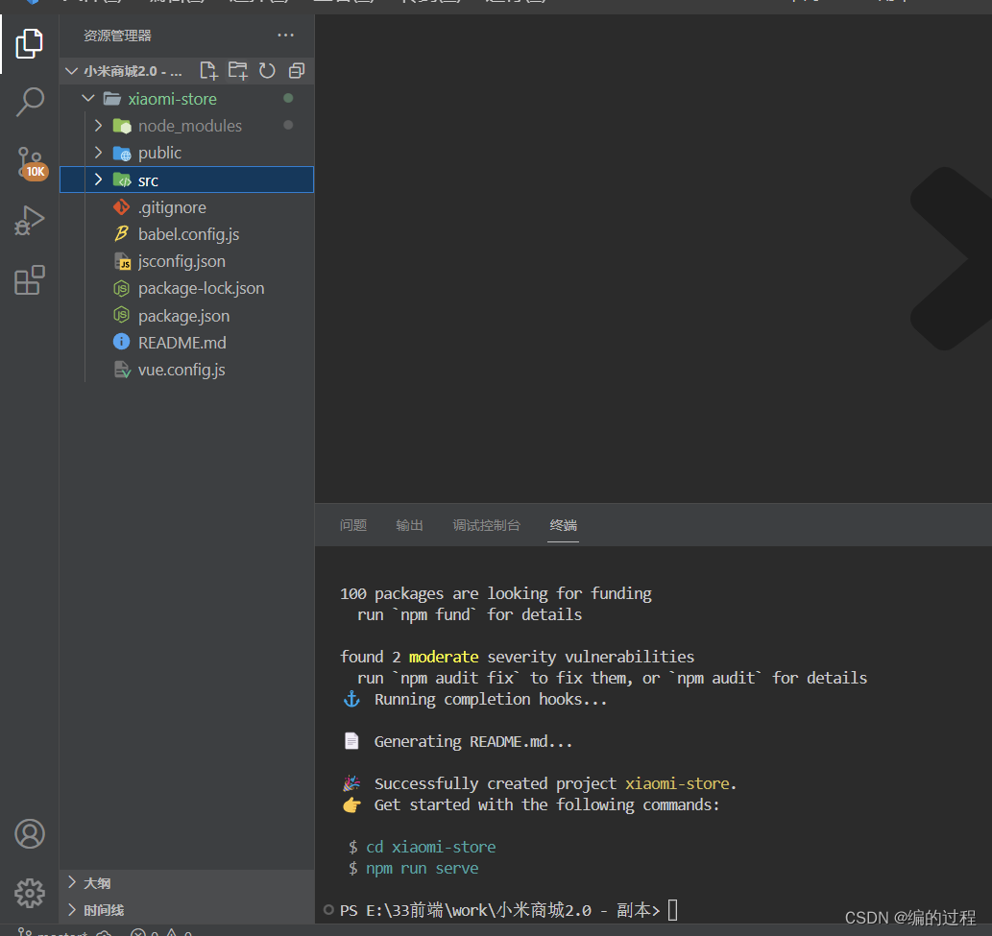Image resolution: width=992 pixels, height=936 pixels.
Task: Click the public folder globe icon
Action: click(121, 153)
